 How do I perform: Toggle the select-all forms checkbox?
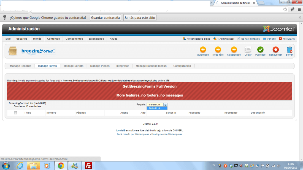15,113
